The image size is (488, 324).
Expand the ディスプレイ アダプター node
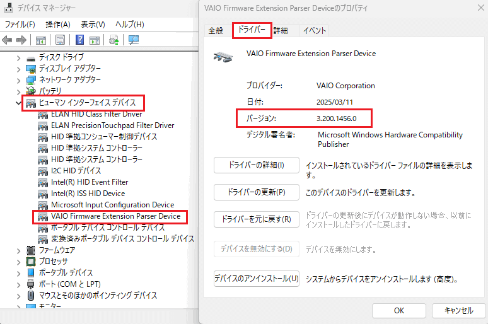point(18,69)
